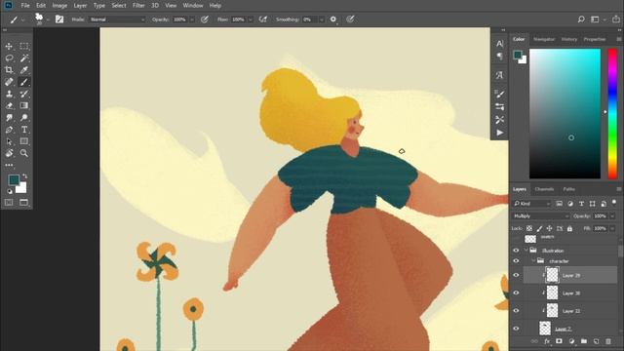
Task: Open the layer blend mode dropdown set to Multiply
Action: pyautogui.click(x=541, y=216)
